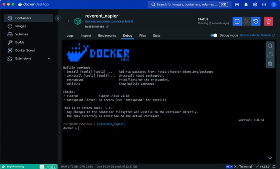Click the ⌘K shortcut badge

click(223, 4)
